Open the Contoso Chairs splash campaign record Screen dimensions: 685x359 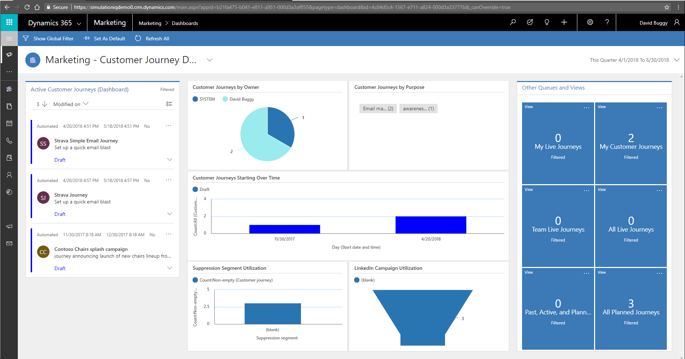point(91,249)
